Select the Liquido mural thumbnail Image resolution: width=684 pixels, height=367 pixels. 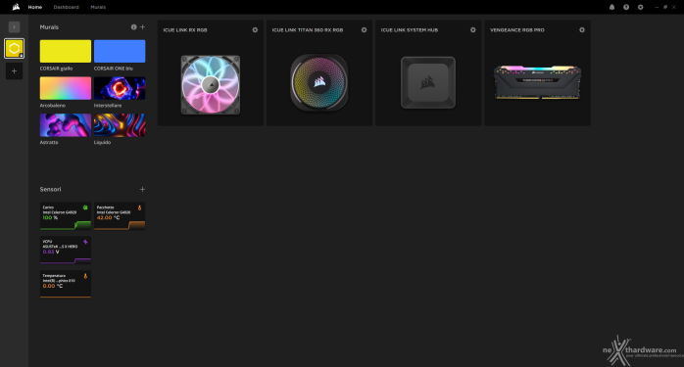120,125
